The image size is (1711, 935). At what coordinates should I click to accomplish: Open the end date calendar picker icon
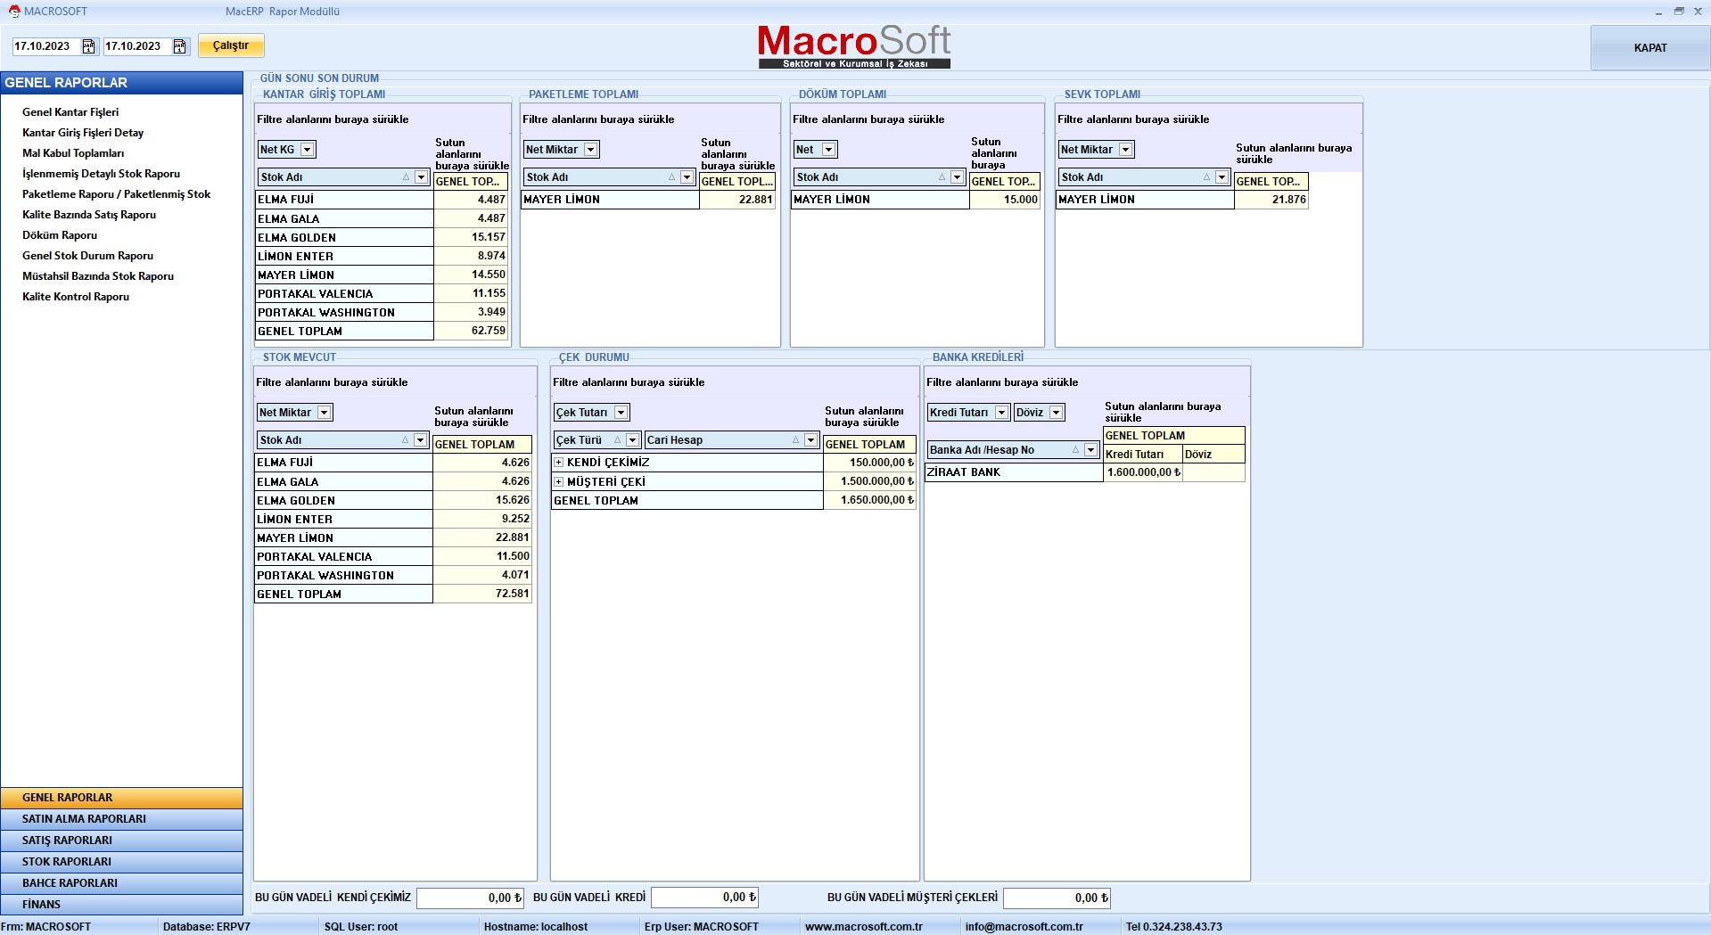pos(179,46)
